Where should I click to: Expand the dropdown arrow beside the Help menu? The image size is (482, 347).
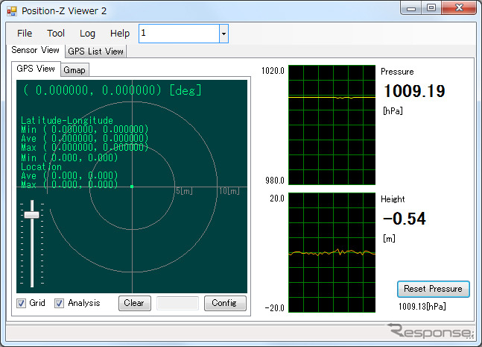(x=223, y=34)
